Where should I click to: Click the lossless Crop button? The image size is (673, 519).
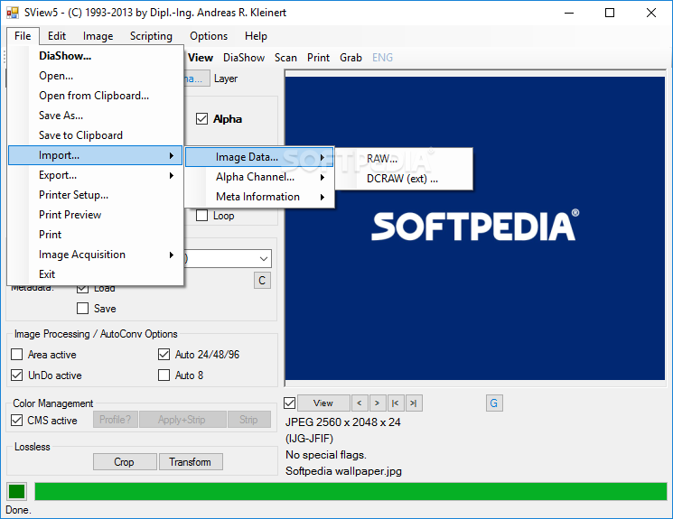[125, 462]
